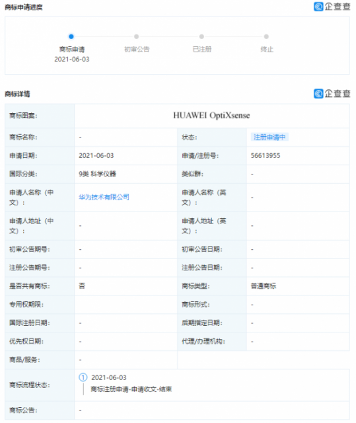Viewport: 356px width, 423px height.
Task: Open the 华为技术有限公司 applicant link
Action: pos(104,197)
